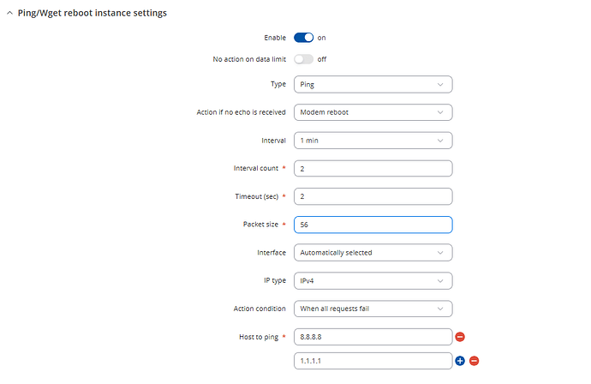The width and height of the screenshot is (591, 384).
Task: Edit the 8.8.8.8 host field
Action: (x=373, y=337)
